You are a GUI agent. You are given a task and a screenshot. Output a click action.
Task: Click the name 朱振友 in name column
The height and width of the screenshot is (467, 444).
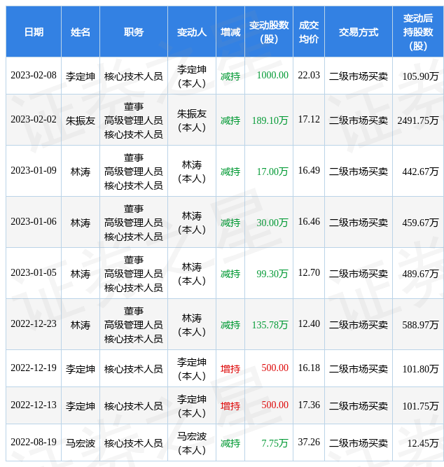[80, 120]
